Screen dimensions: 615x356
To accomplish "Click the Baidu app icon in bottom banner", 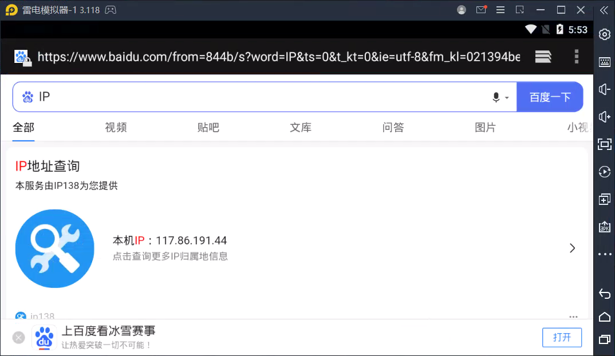I will 44,337.
